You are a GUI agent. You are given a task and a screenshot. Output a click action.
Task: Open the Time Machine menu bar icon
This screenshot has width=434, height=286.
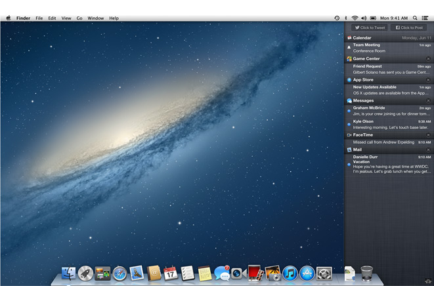click(337, 18)
